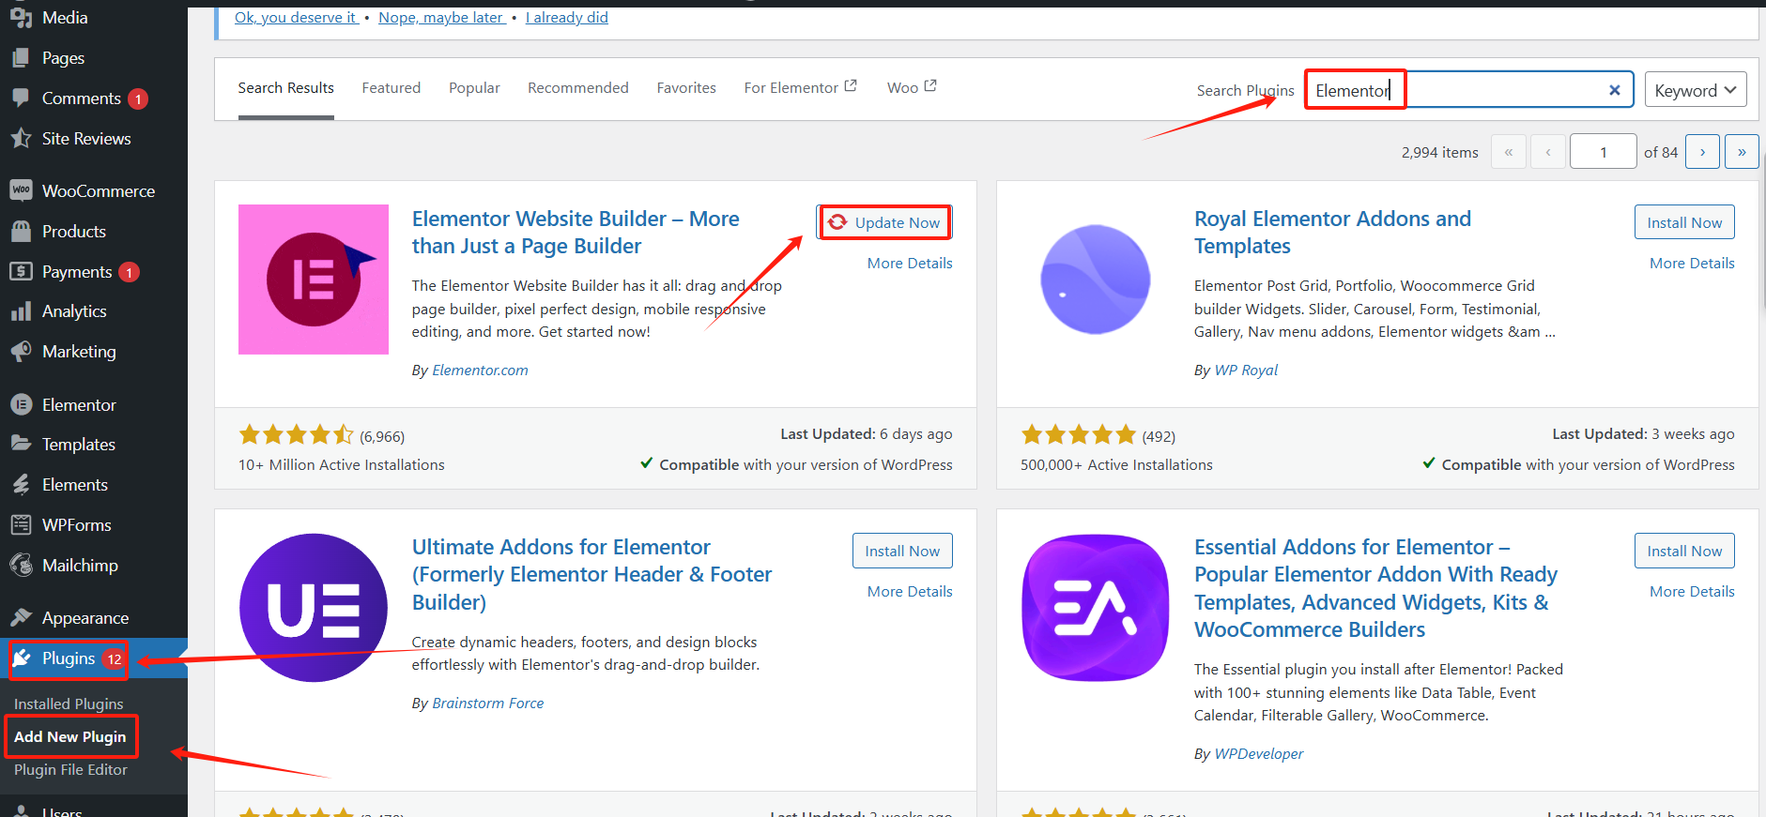Click the Site Reviews star icon
Image resolution: width=1766 pixels, height=817 pixels.
pyautogui.click(x=21, y=138)
